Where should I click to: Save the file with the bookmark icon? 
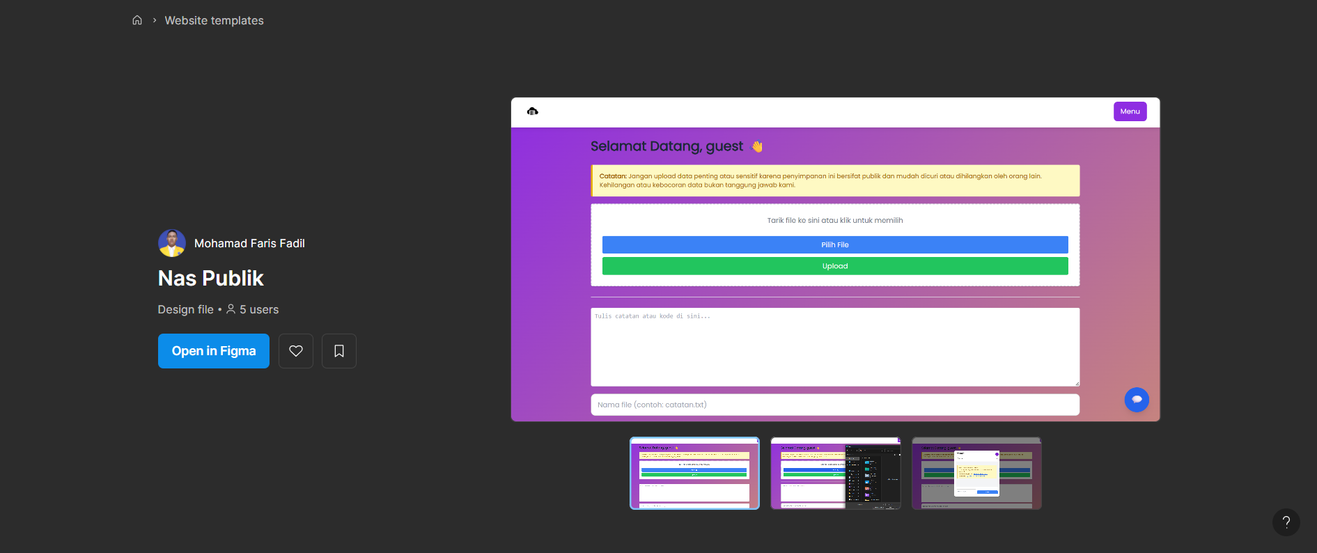click(339, 351)
